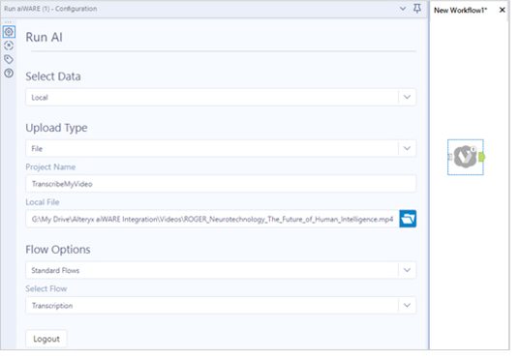The height and width of the screenshot is (361, 520).
Task: Click the green output anchor of tool
Action: [482, 157]
